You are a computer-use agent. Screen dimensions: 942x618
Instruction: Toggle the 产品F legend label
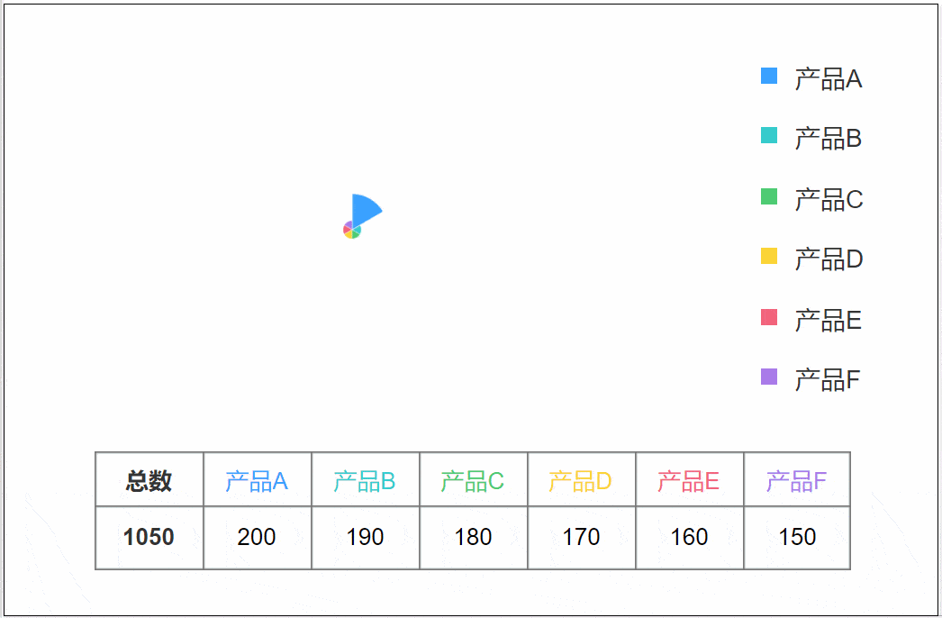coord(828,380)
